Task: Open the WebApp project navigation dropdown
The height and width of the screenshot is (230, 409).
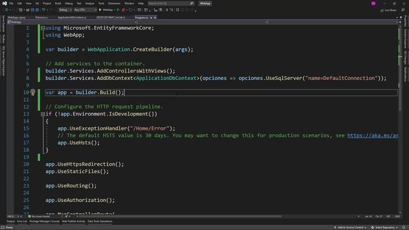Action: tap(72, 22)
